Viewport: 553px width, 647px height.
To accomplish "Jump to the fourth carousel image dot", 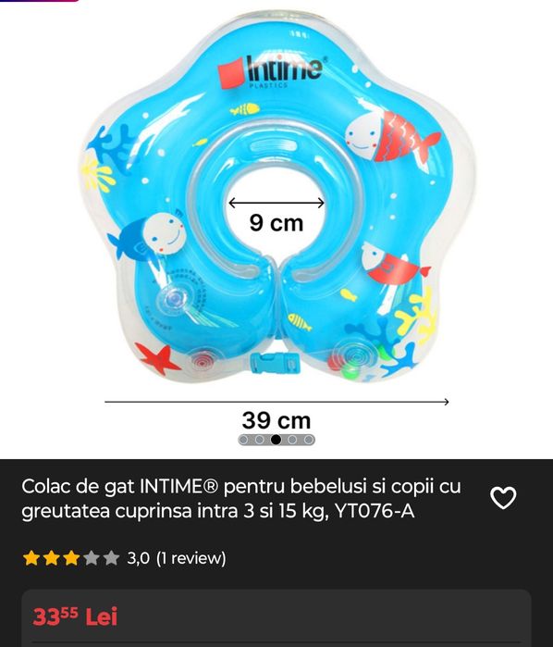I will point(292,440).
